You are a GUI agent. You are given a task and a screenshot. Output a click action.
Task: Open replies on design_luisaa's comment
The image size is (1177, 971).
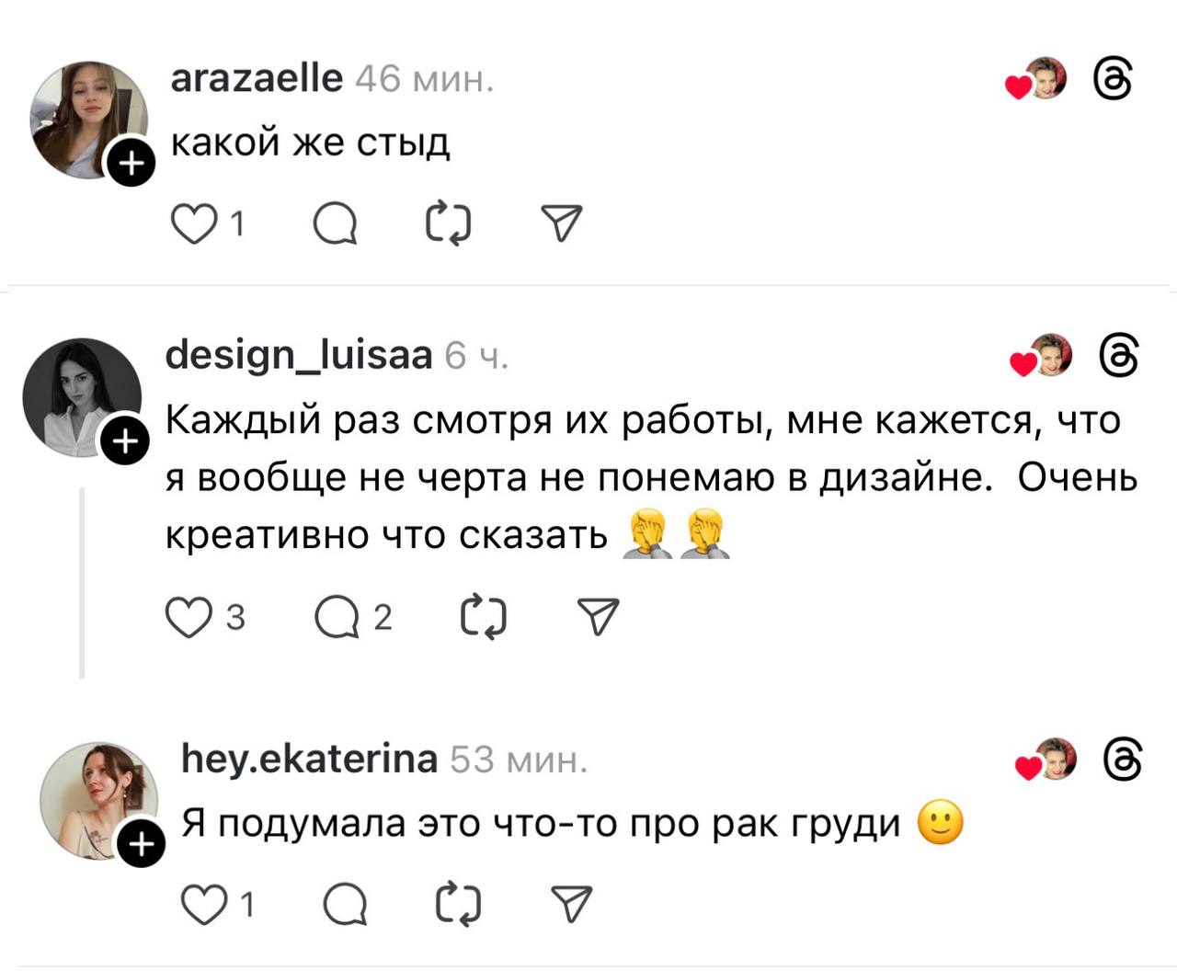[x=337, y=617]
